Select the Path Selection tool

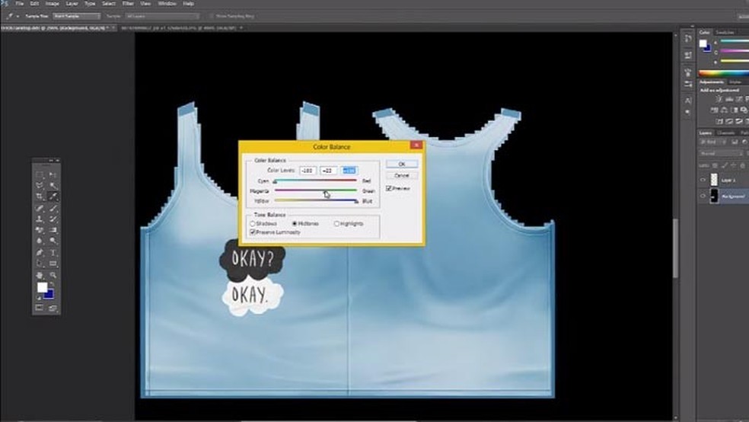tap(40, 264)
